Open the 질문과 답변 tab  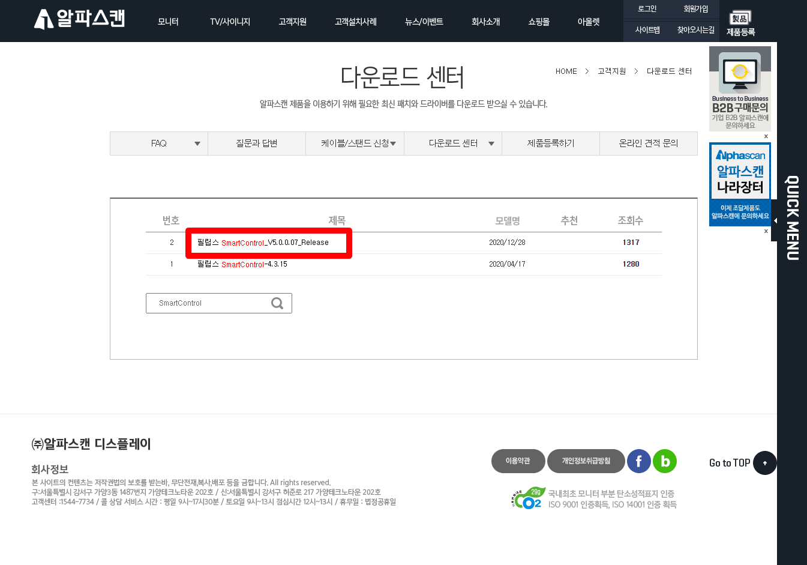click(257, 144)
